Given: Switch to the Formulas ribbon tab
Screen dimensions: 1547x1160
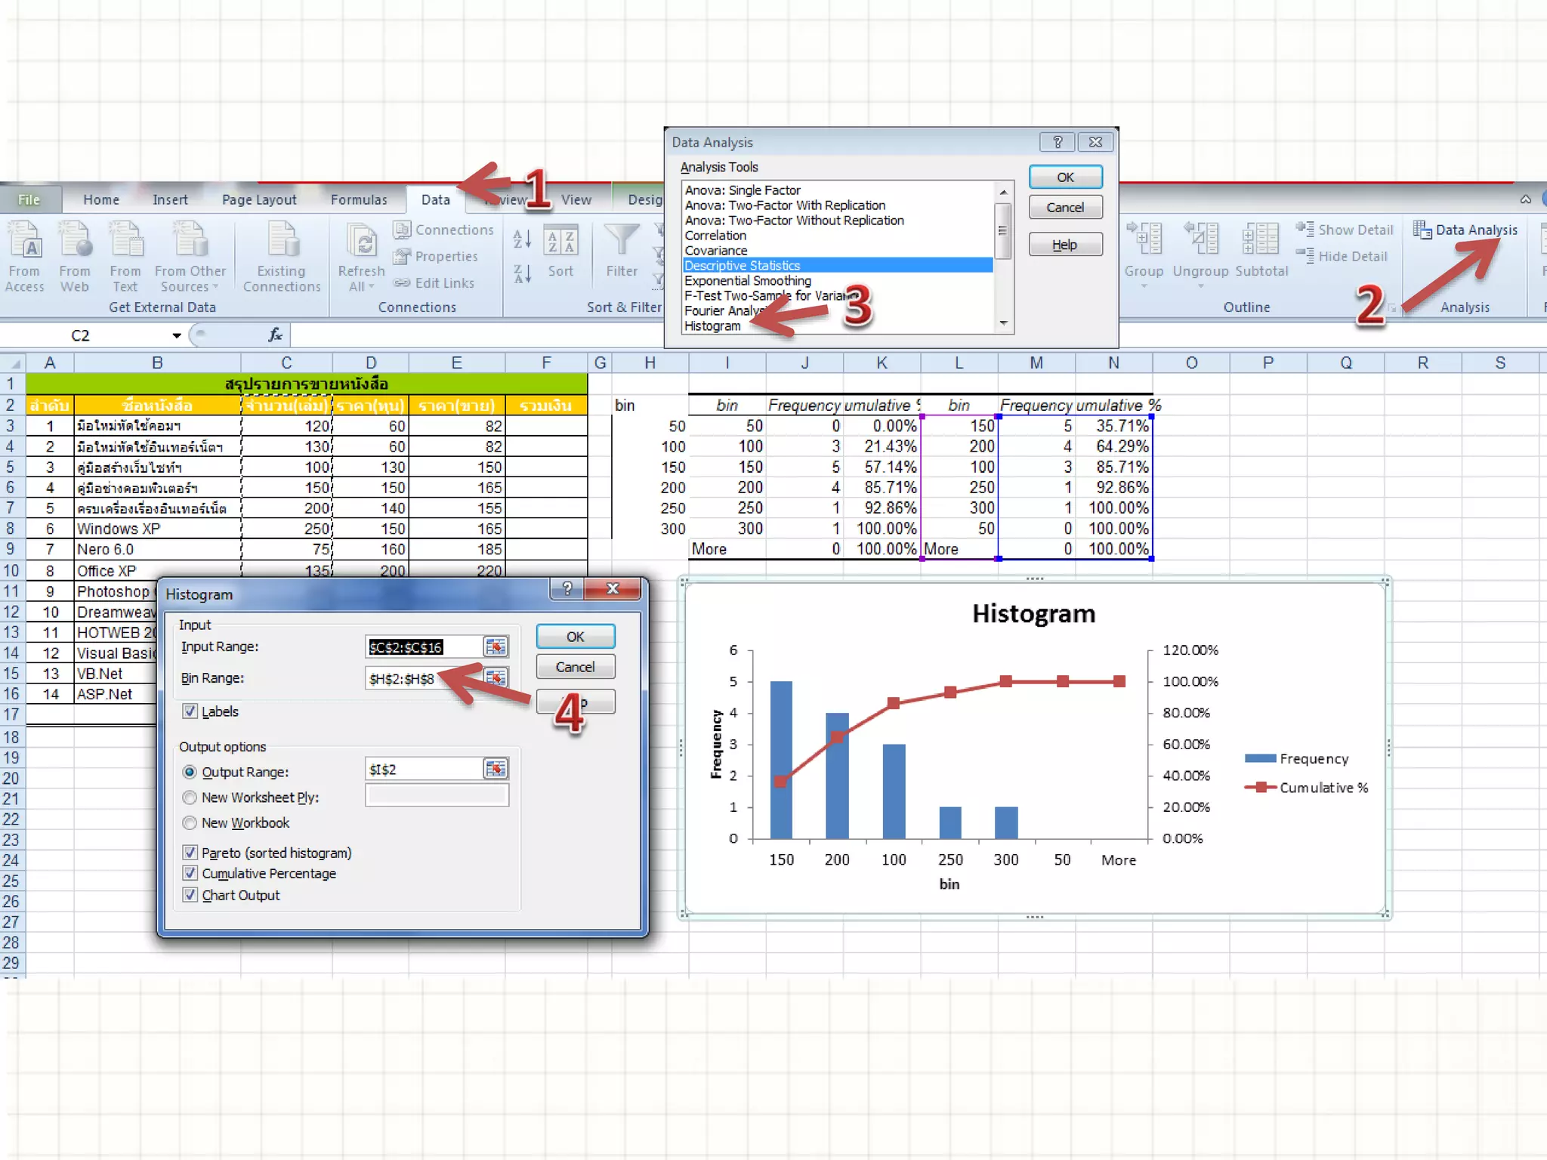Looking at the screenshot, I should click(359, 199).
